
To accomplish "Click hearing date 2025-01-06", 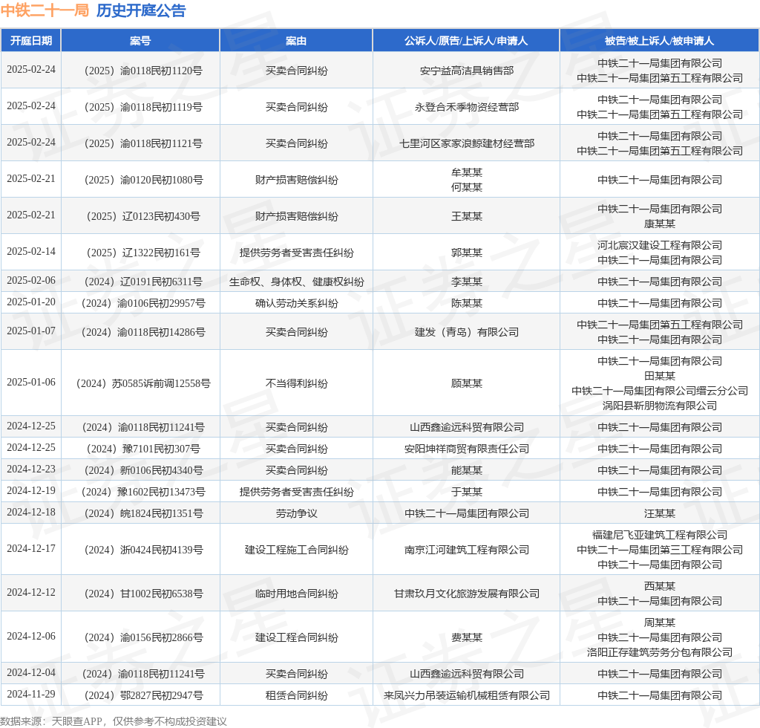I will (x=31, y=382).
